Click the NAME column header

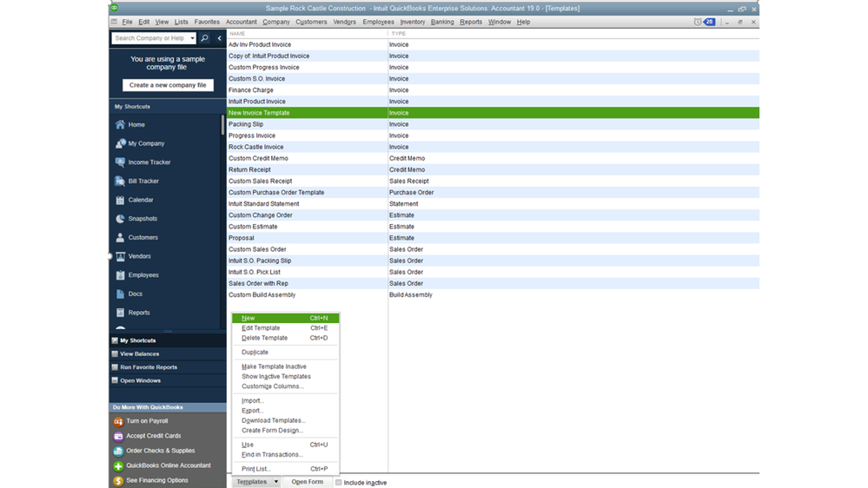tap(307, 34)
